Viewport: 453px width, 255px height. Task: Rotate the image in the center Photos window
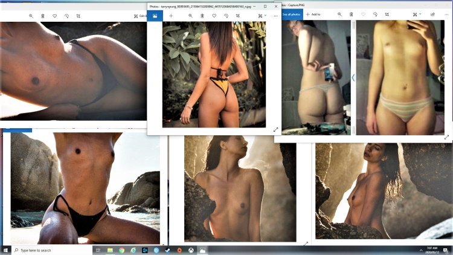click(x=226, y=16)
